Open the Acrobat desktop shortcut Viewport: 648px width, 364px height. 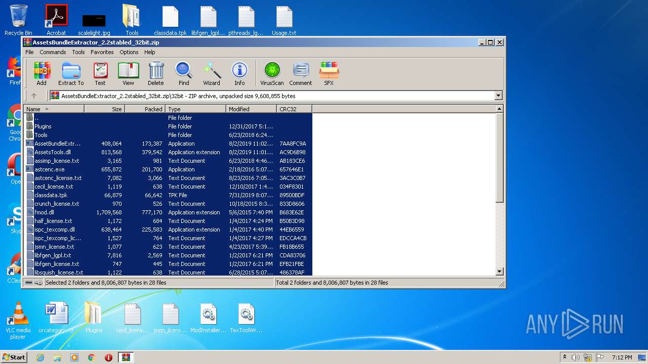click(56, 20)
